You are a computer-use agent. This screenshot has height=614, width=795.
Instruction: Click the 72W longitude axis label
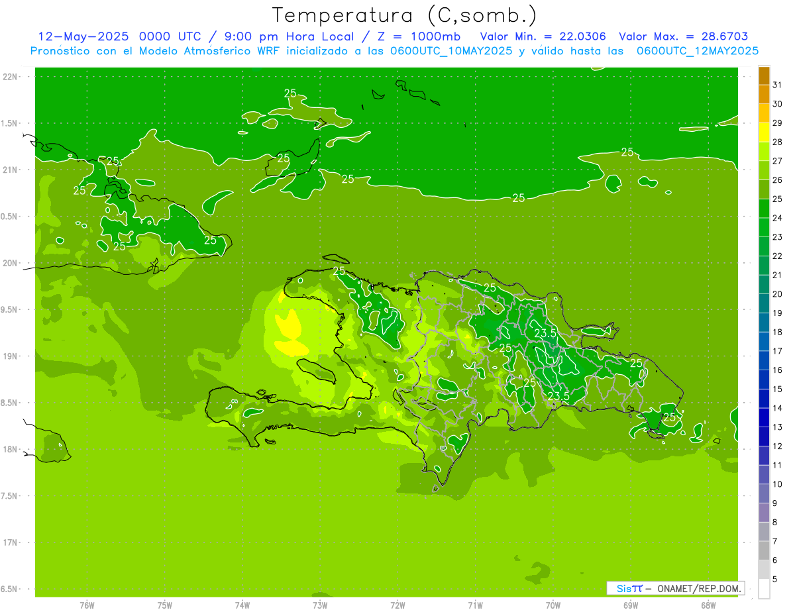pos(397,606)
